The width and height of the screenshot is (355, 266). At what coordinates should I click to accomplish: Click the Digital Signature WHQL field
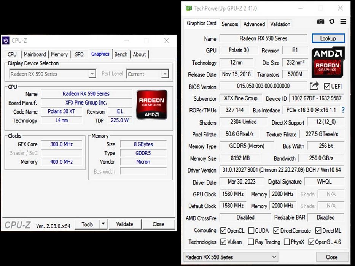(x=324, y=182)
